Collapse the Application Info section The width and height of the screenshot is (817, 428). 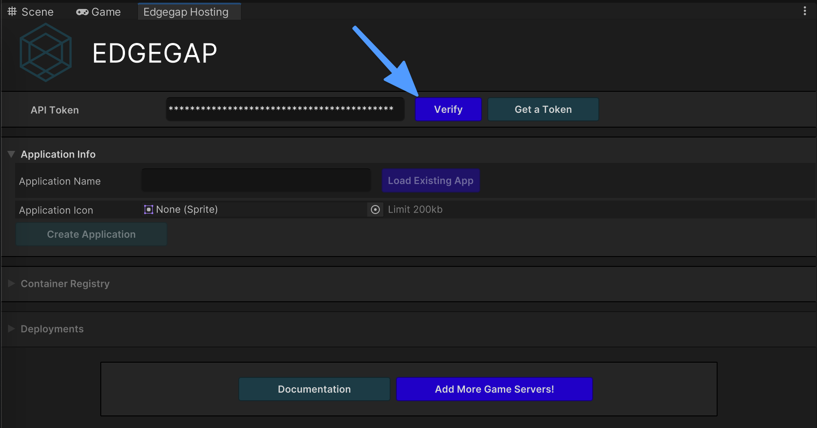coord(12,154)
